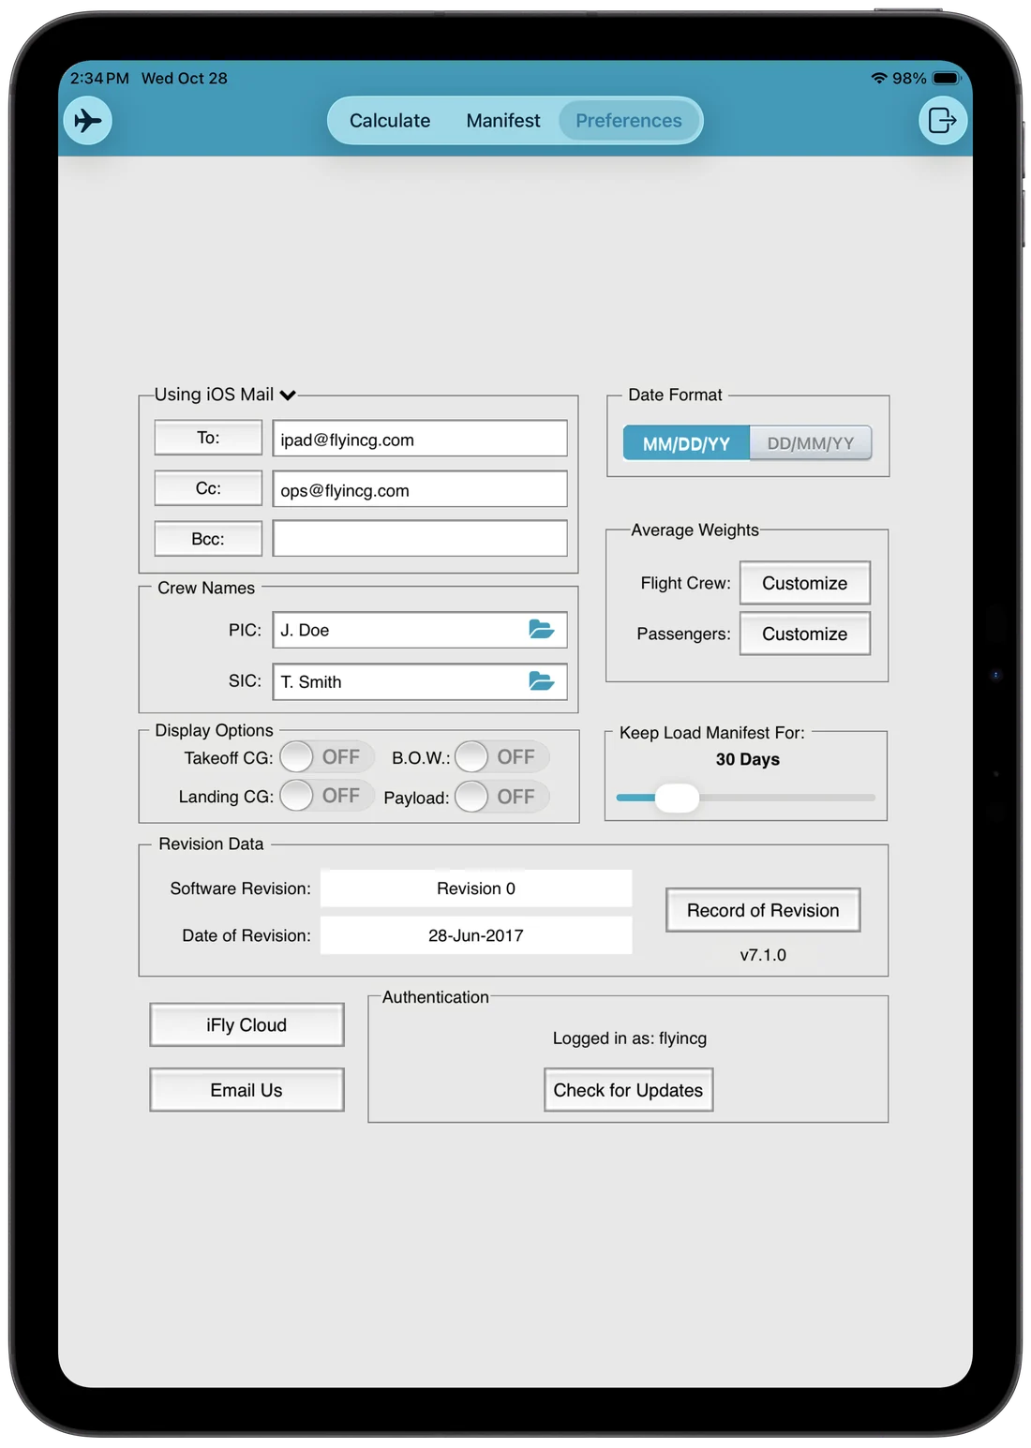Click the Cc email field ops@flyincg.com
The height and width of the screenshot is (1448, 1031).
(x=420, y=489)
